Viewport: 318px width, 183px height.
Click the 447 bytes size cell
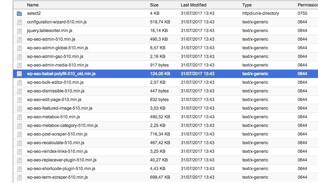pos(159,91)
